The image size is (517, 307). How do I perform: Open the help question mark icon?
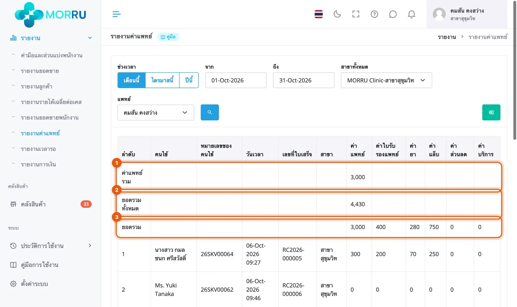[x=374, y=14]
